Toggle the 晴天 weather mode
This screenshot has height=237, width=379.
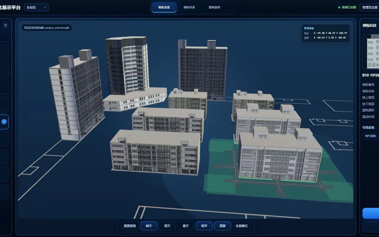pos(149,226)
